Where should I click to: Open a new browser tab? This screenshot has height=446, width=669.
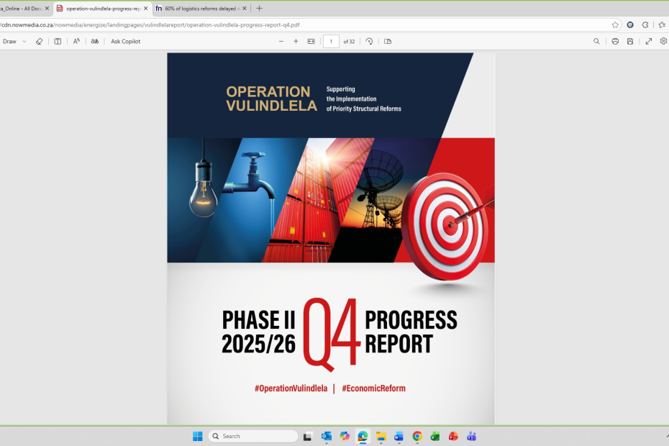(259, 8)
